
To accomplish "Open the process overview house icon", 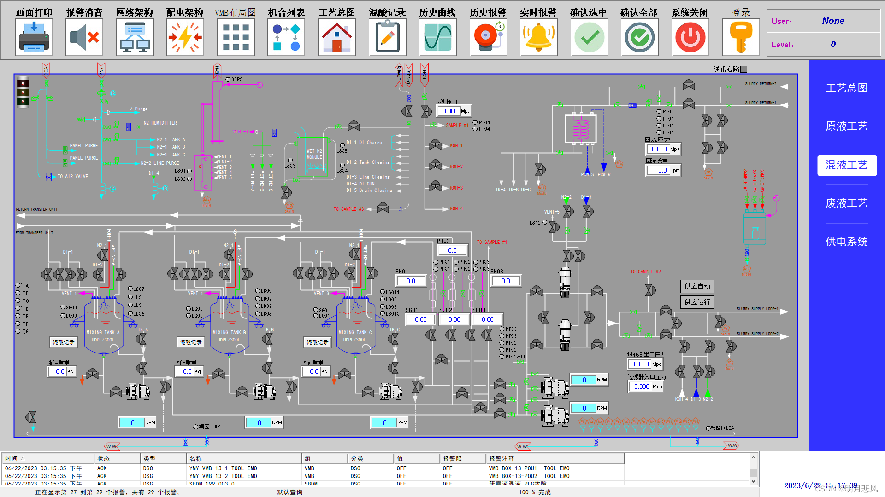I will 336,37.
